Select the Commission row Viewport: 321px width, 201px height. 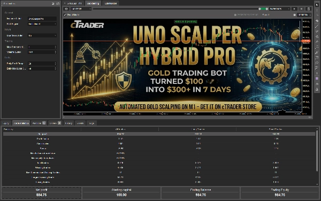[x=159, y=144]
